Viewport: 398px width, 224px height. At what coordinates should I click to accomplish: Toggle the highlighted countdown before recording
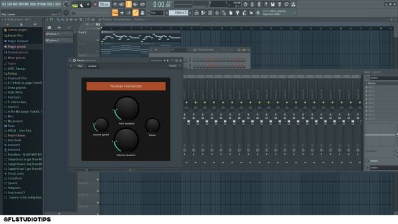point(129,4)
